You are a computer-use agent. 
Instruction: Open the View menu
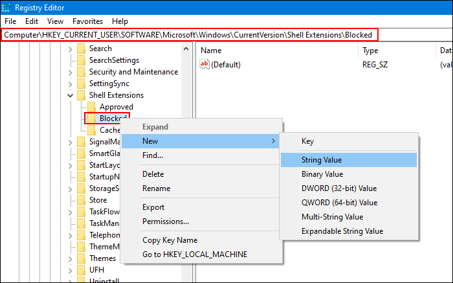pyautogui.click(x=55, y=21)
